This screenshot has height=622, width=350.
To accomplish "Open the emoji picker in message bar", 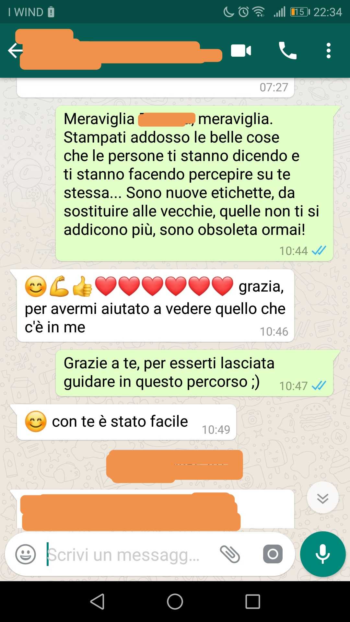I will pos(26,554).
